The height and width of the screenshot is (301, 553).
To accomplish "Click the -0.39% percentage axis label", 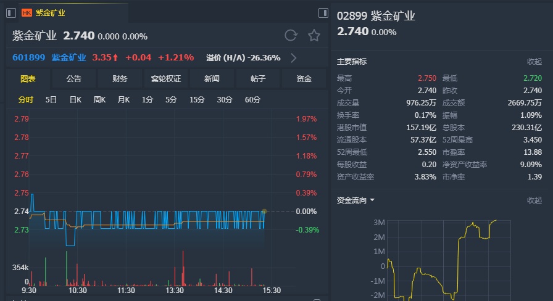I will 307,230.
